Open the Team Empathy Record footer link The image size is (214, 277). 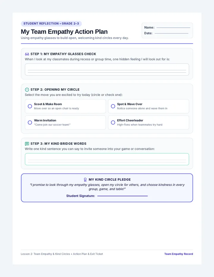(x=179, y=254)
